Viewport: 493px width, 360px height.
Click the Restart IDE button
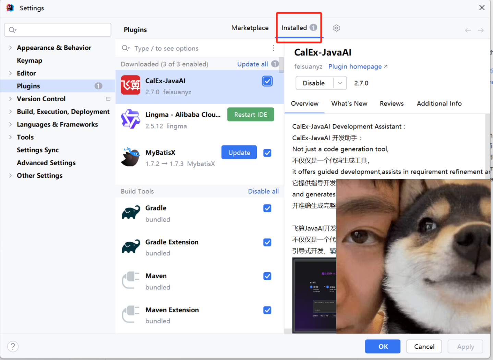pyautogui.click(x=251, y=115)
